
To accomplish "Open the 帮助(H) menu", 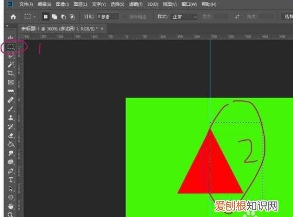I will click(209, 4).
